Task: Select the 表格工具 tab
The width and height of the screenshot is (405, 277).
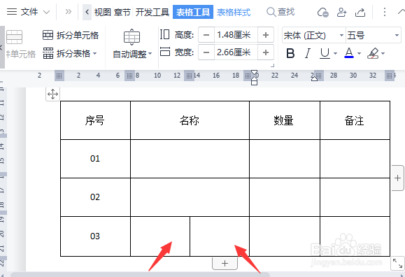Action: pos(193,12)
